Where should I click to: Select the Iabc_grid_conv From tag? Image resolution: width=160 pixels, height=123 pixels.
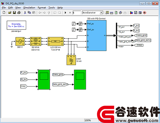pyautogui.click(x=61, y=84)
